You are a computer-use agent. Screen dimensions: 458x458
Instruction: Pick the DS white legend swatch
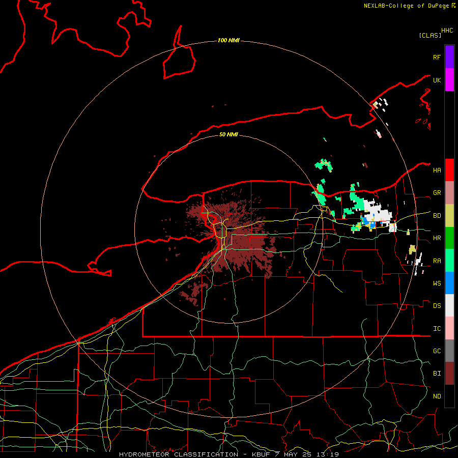coord(449,305)
